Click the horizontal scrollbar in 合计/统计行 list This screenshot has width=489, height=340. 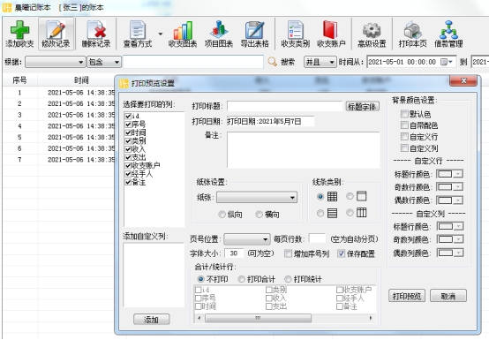click(x=258, y=318)
